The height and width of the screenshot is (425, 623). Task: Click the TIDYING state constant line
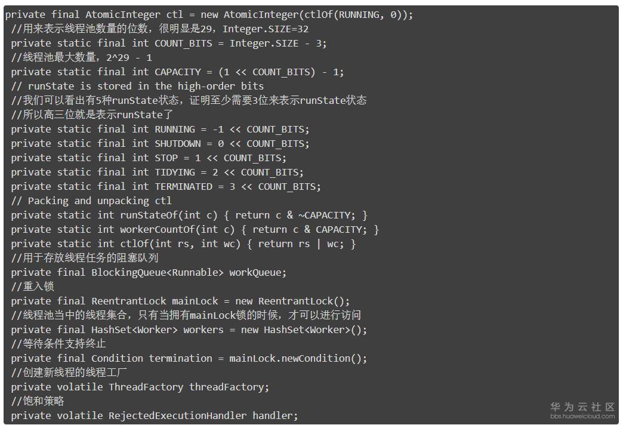tap(156, 172)
